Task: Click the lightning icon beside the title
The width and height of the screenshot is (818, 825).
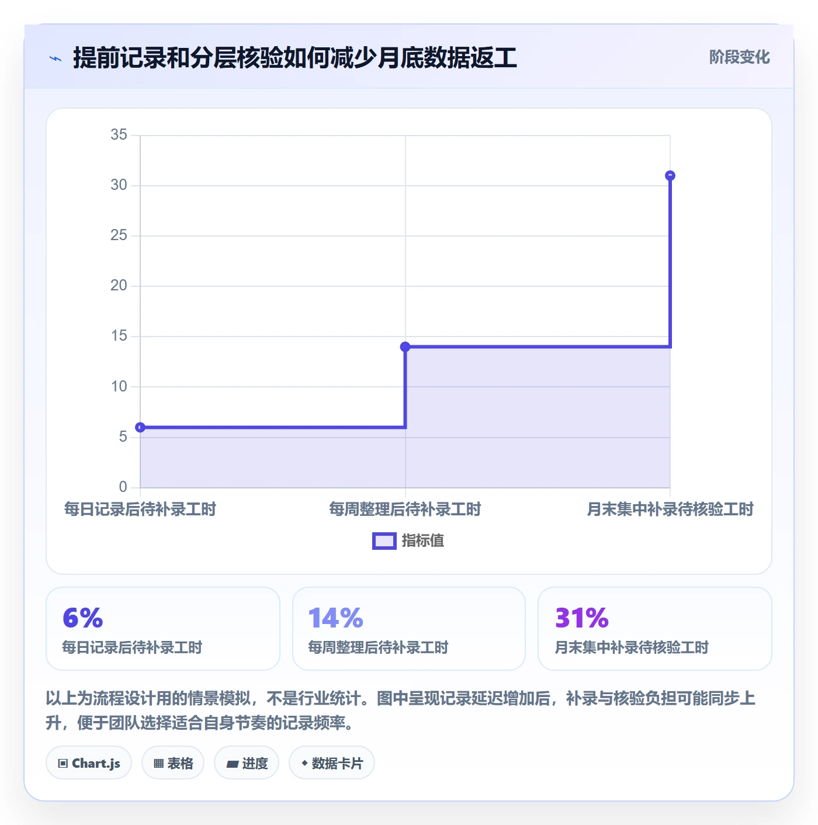Action: point(56,58)
